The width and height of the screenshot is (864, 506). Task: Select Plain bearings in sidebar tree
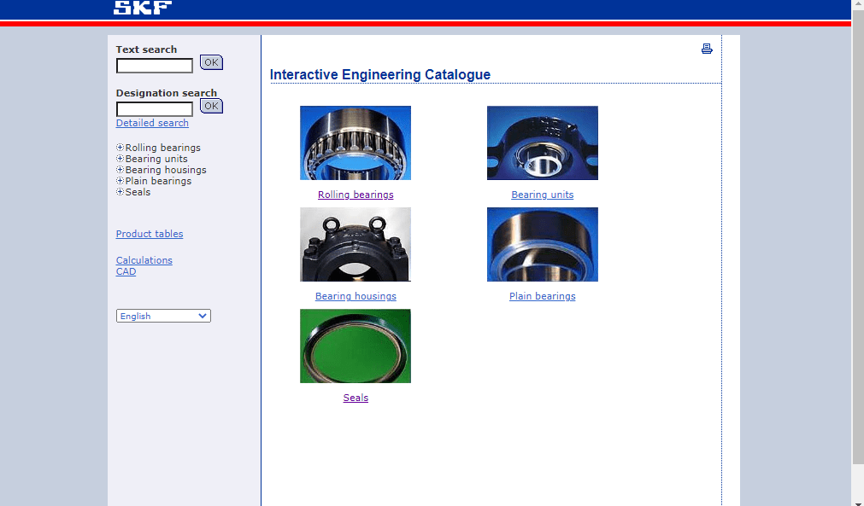coord(158,181)
